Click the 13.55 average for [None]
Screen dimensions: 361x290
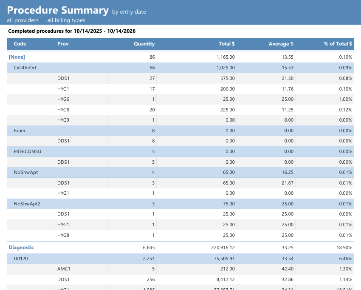tap(288, 57)
